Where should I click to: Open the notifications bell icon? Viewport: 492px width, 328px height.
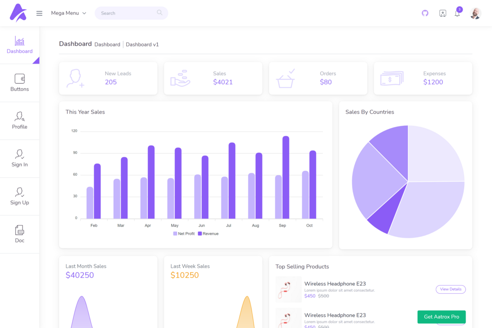click(x=457, y=14)
